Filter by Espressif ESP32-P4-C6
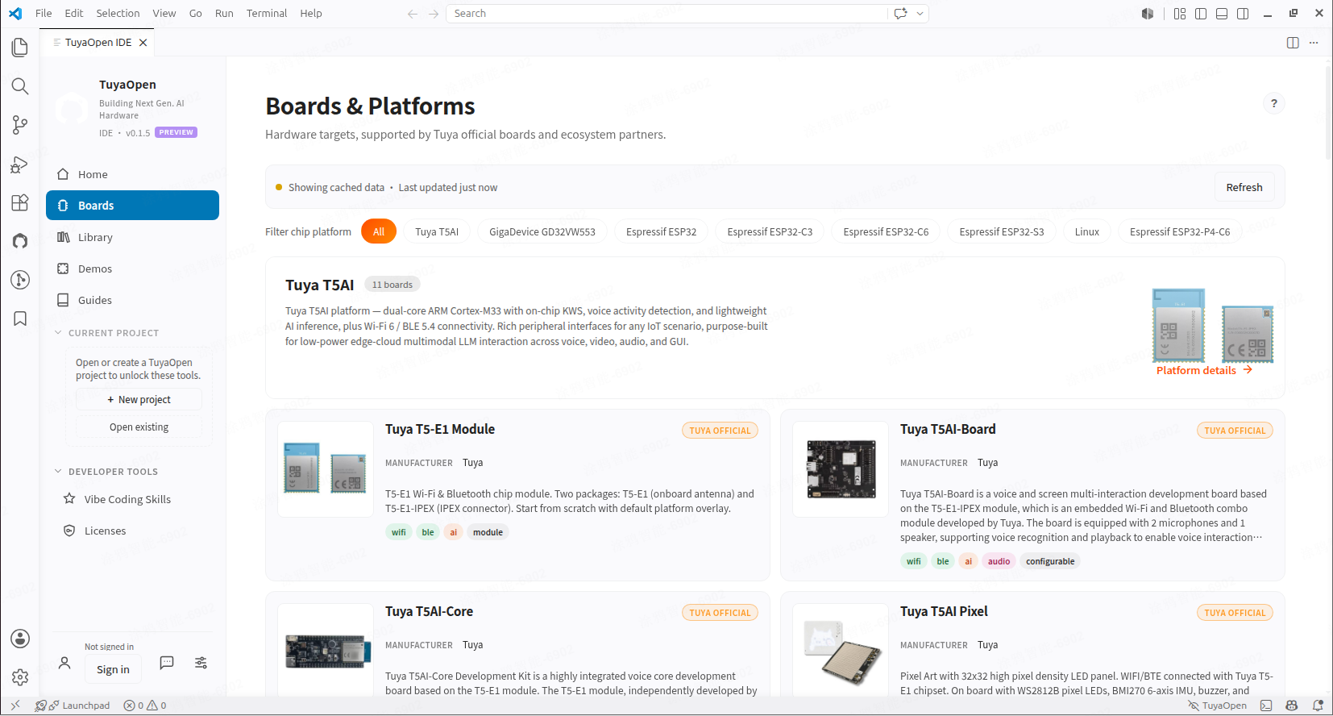1333x716 pixels. (1180, 231)
